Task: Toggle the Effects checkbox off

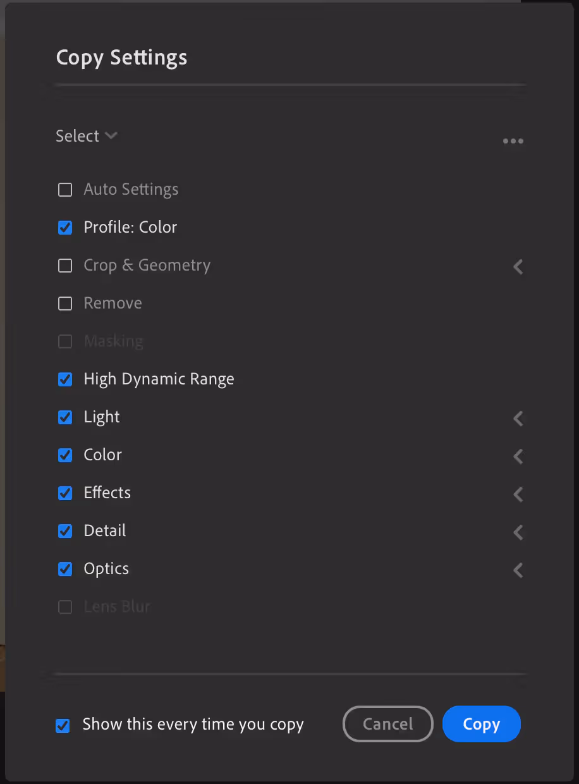Action: pyautogui.click(x=65, y=493)
